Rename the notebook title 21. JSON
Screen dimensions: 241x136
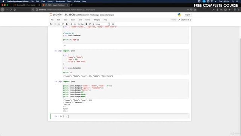coord(70,15)
